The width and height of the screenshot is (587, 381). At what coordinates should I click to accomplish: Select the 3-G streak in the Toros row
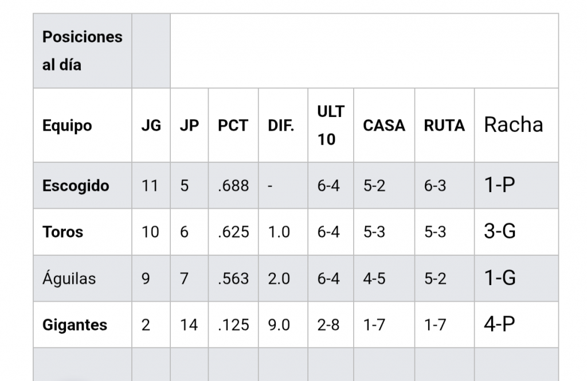tap(500, 232)
